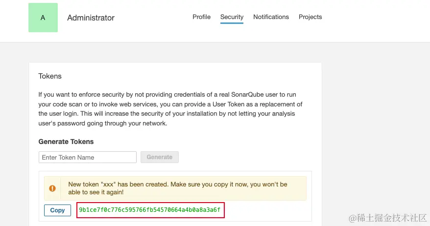Viewport: 430px width, 226px height.
Task: Click the token description paragraph
Action: pos(170,109)
